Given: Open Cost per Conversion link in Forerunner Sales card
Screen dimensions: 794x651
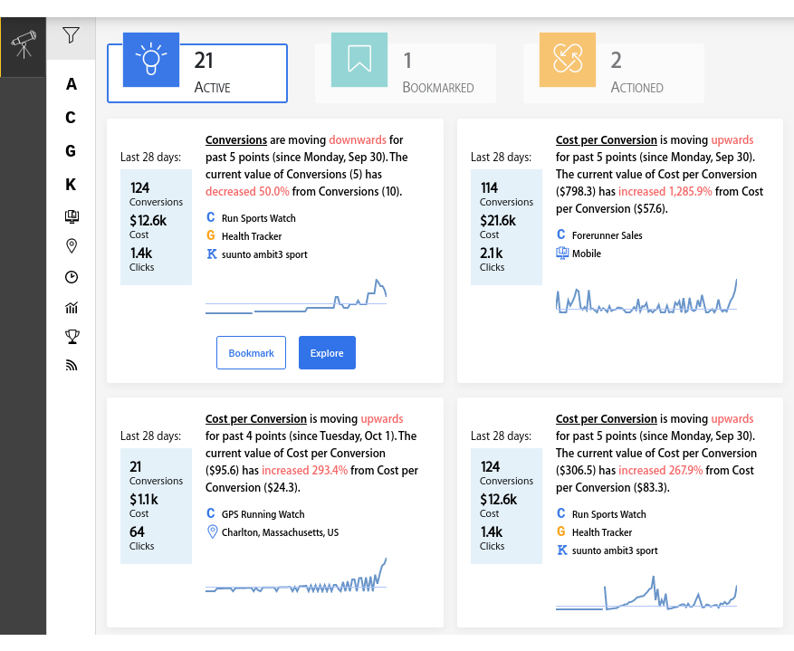Looking at the screenshot, I should (606, 139).
